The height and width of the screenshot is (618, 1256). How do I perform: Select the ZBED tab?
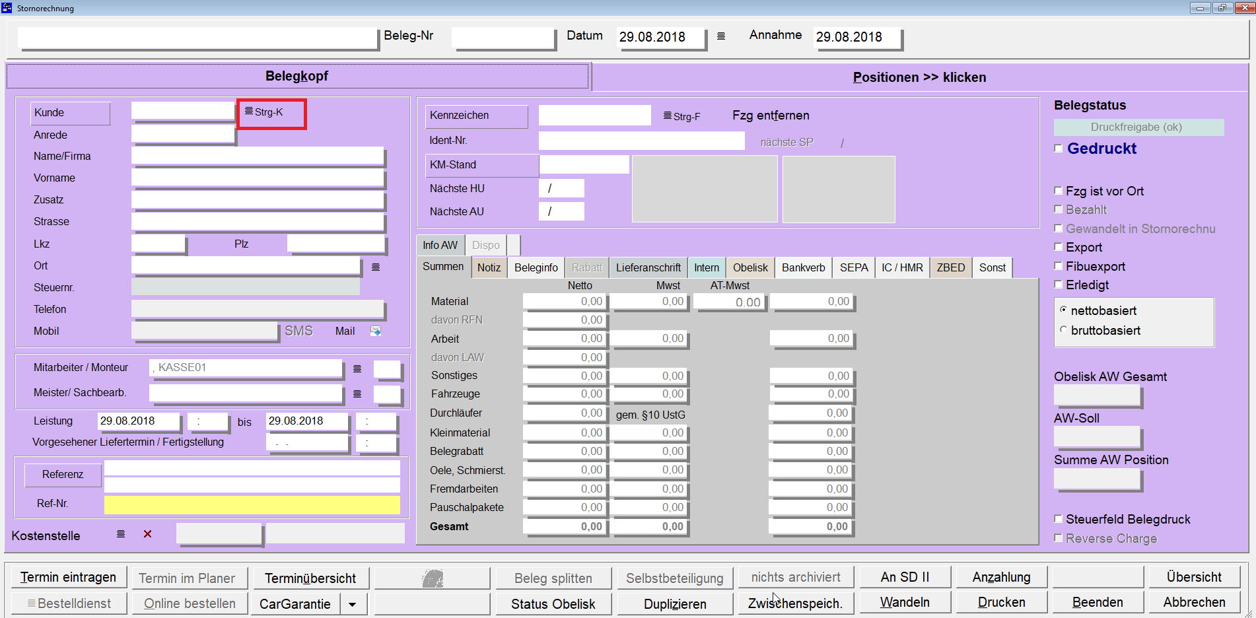[951, 267]
